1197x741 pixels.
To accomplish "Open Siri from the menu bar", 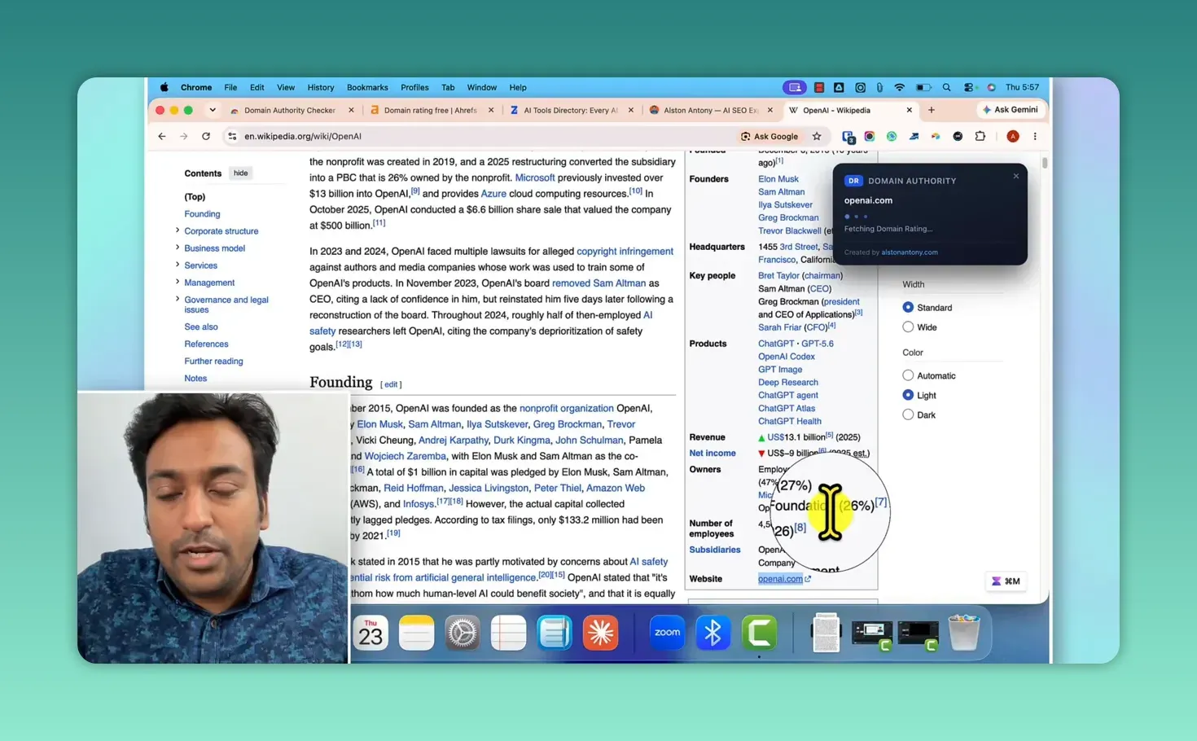I will click(991, 87).
